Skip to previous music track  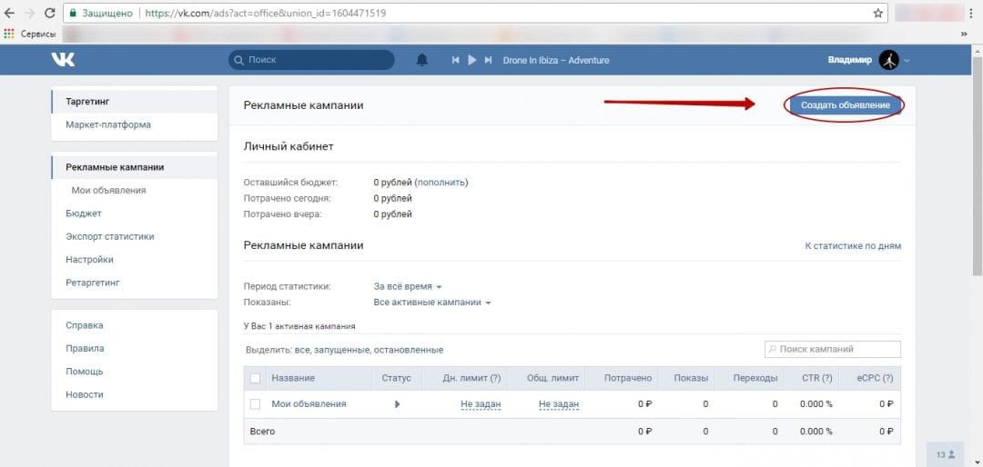455,60
